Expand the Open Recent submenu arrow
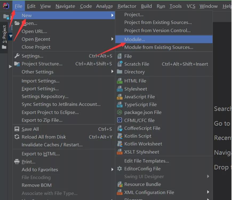 pyautogui.click(x=112, y=39)
